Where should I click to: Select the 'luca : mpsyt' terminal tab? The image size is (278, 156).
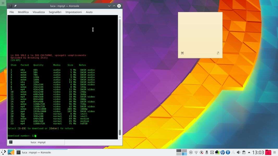(36, 142)
